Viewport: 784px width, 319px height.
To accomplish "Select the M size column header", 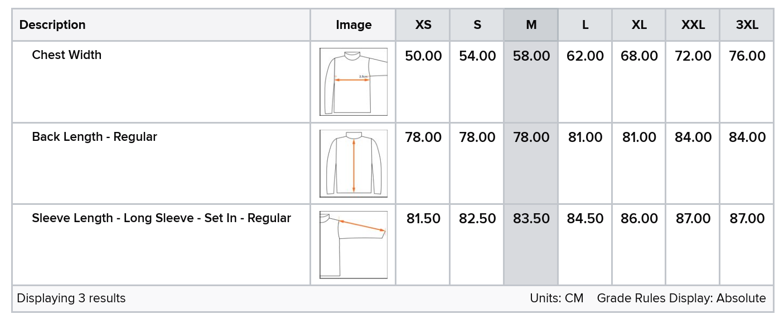I will point(531,25).
